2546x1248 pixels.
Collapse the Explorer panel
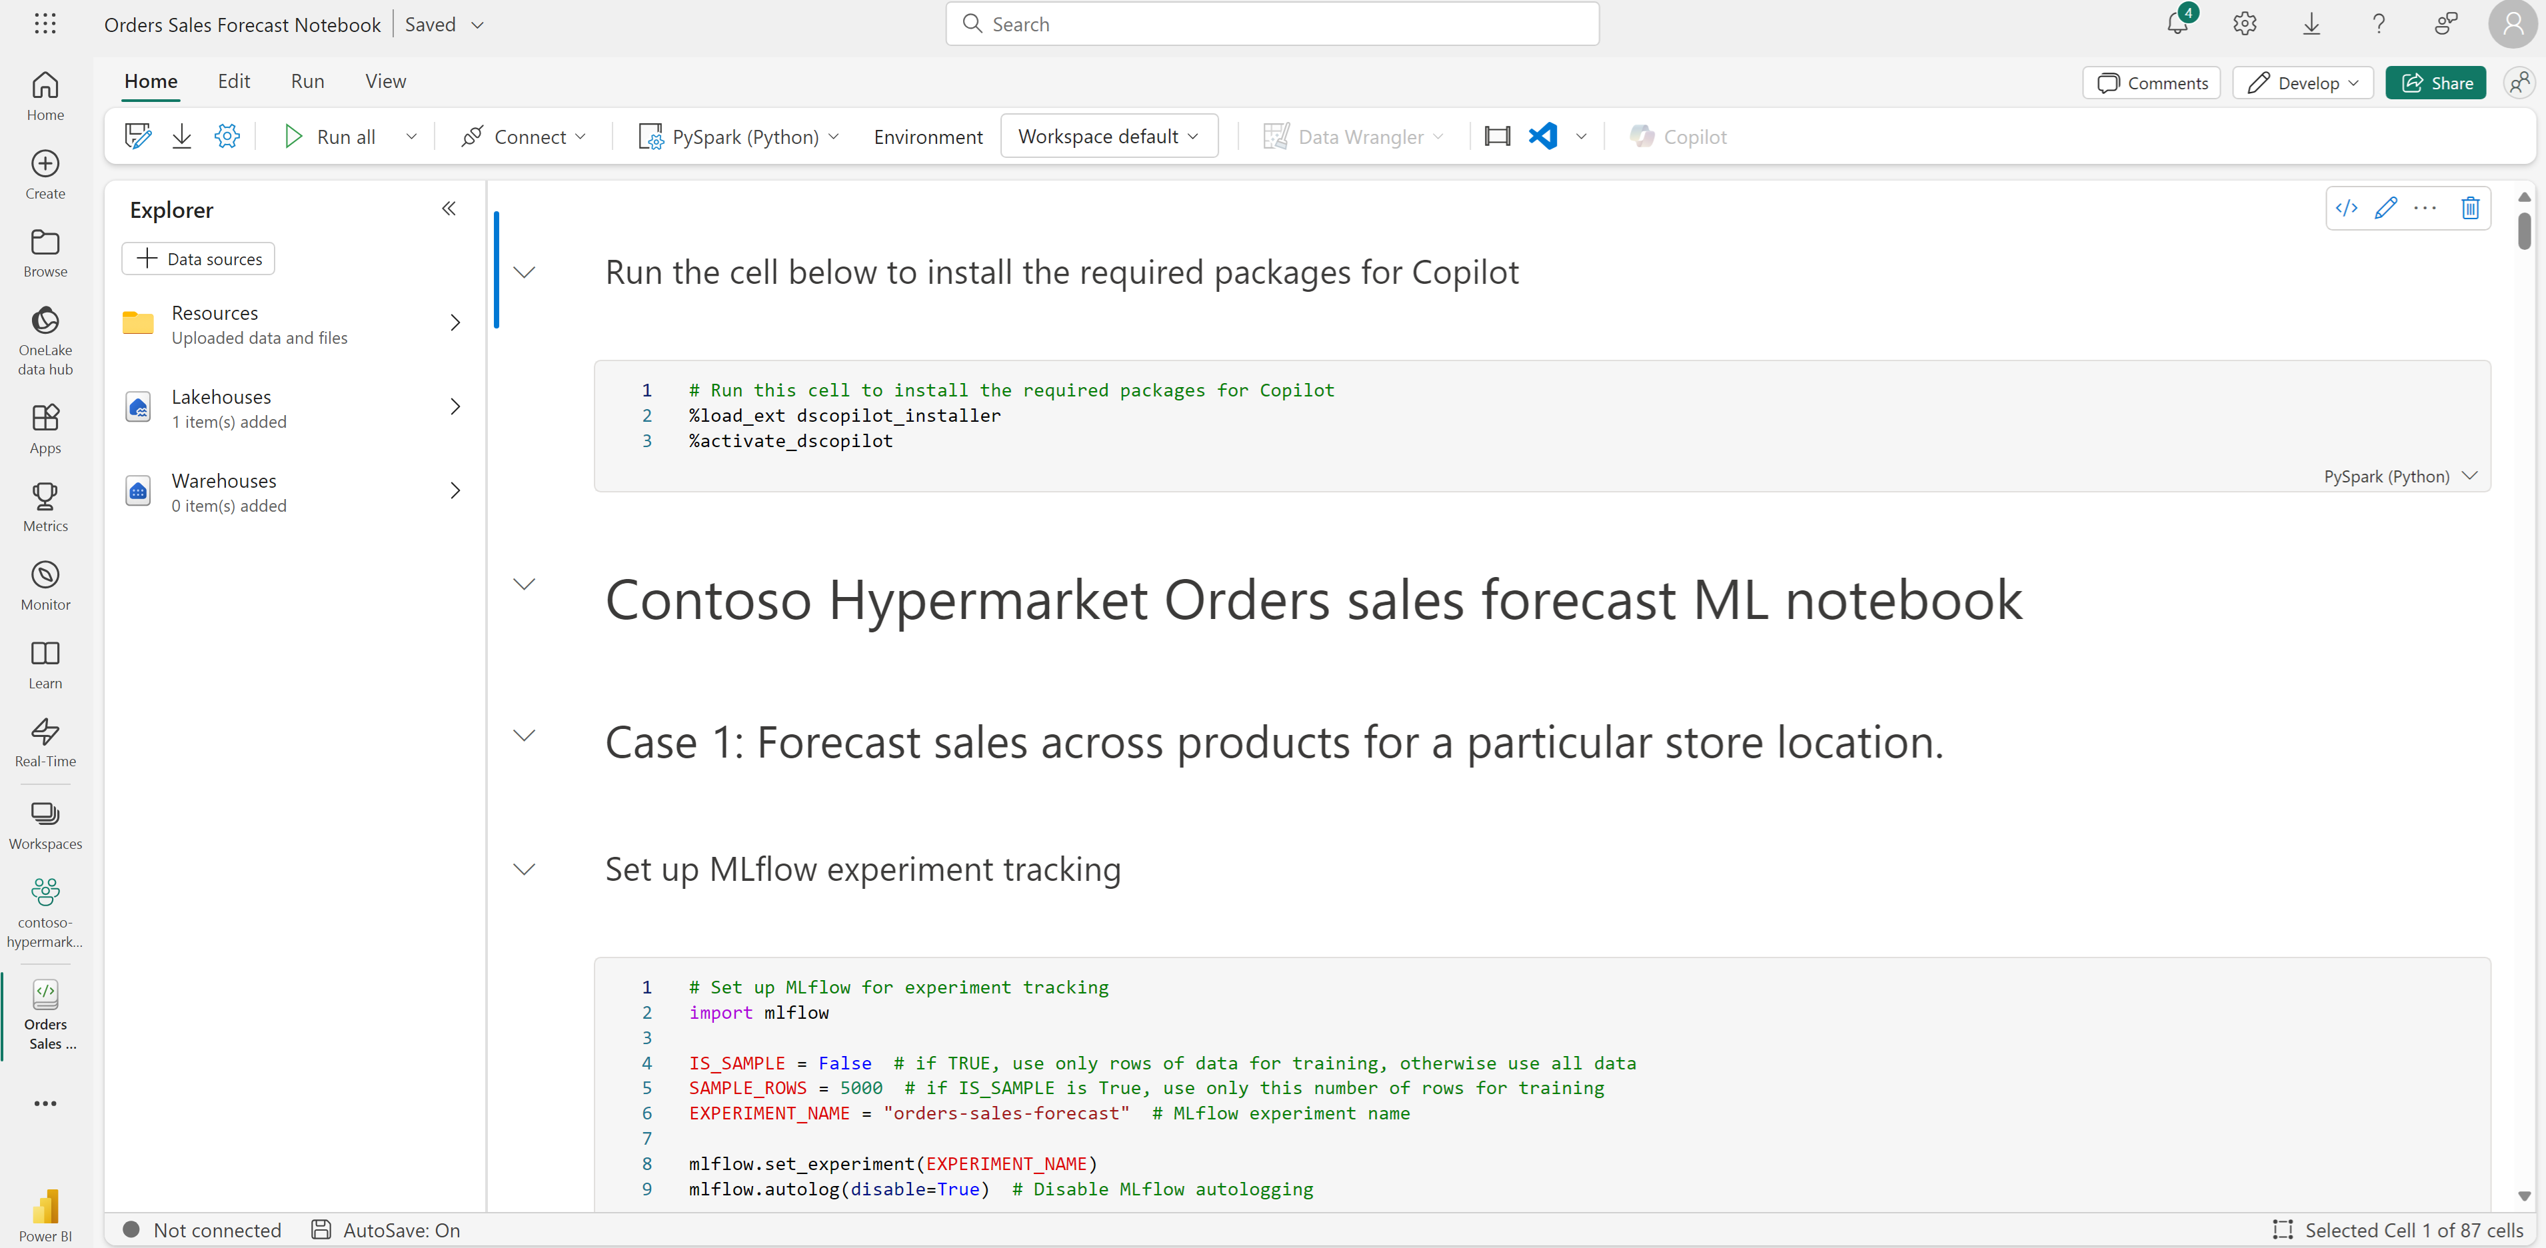(449, 209)
